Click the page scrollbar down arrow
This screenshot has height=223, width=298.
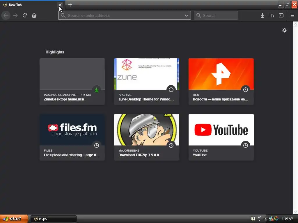(295, 212)
